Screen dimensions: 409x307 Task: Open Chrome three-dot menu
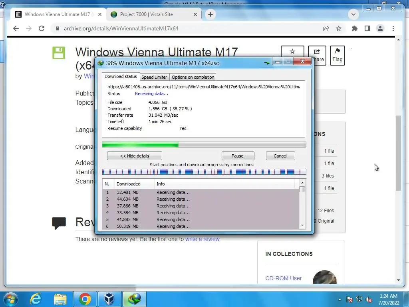click(x=393, y=28)
